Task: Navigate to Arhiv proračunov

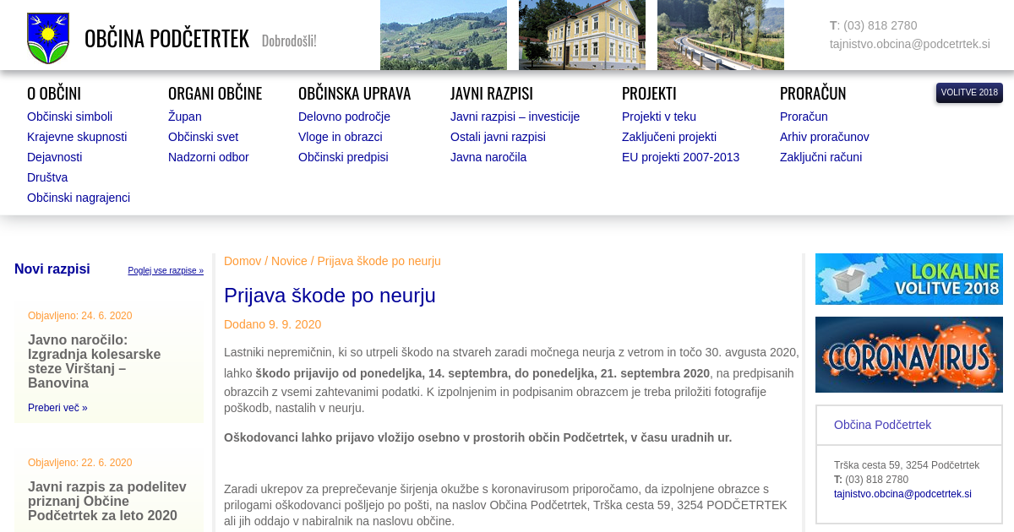Action: (x=824, y=137)
